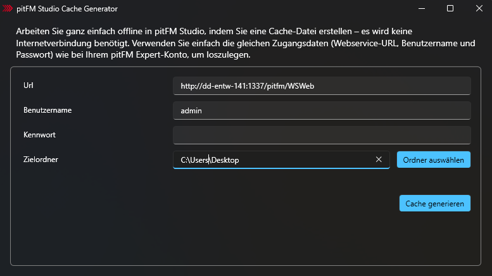Open folder picker via Ordner auswählen
The image size is (492, 276).
[433, 160]
